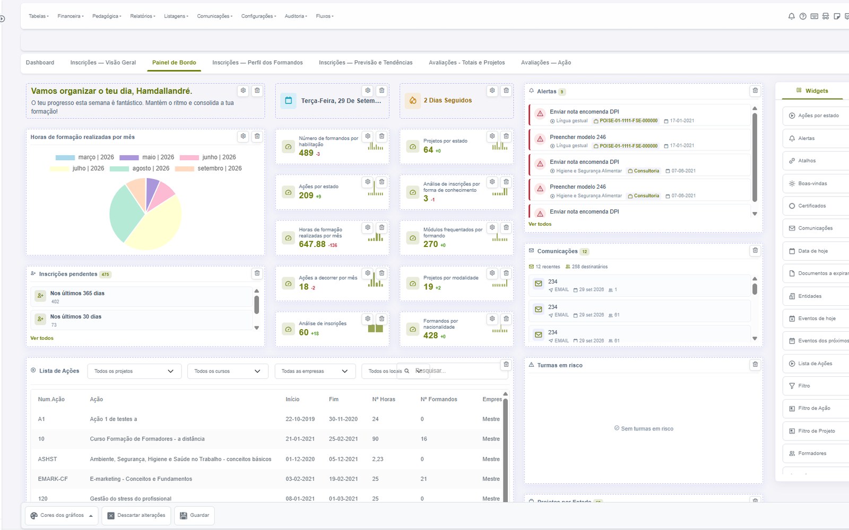This screenshot has width=849, height=530.
Task: Open the help question mark icon
Action: click(x=803, y=16)
